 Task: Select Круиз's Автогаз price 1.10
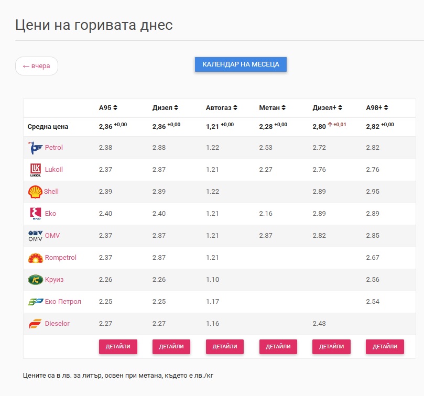pyautogui.click(x=212, y=280)
